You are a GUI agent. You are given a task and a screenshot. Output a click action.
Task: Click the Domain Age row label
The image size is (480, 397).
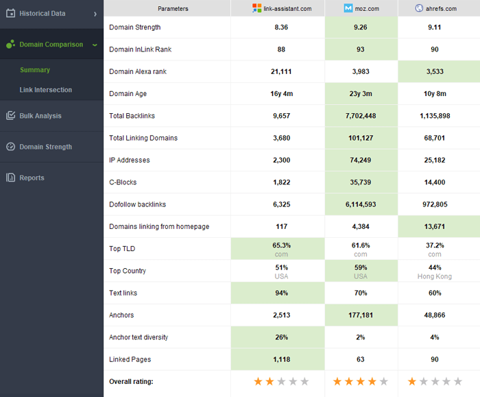coord(128,94)
